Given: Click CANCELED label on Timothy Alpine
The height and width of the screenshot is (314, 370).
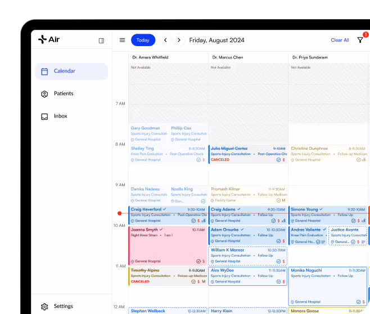Looking at the screenshot, I should [x=140, y=282].
